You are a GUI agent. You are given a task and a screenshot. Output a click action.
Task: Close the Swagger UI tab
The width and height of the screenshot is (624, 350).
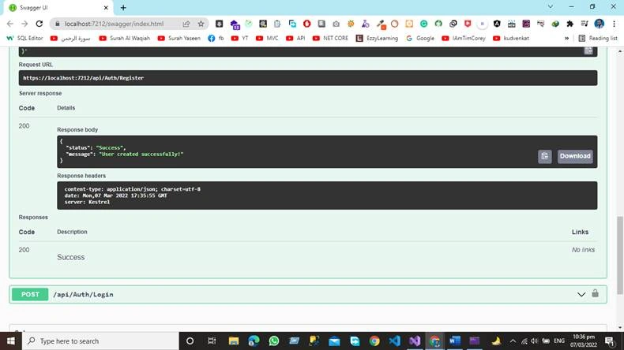point(106,8)
